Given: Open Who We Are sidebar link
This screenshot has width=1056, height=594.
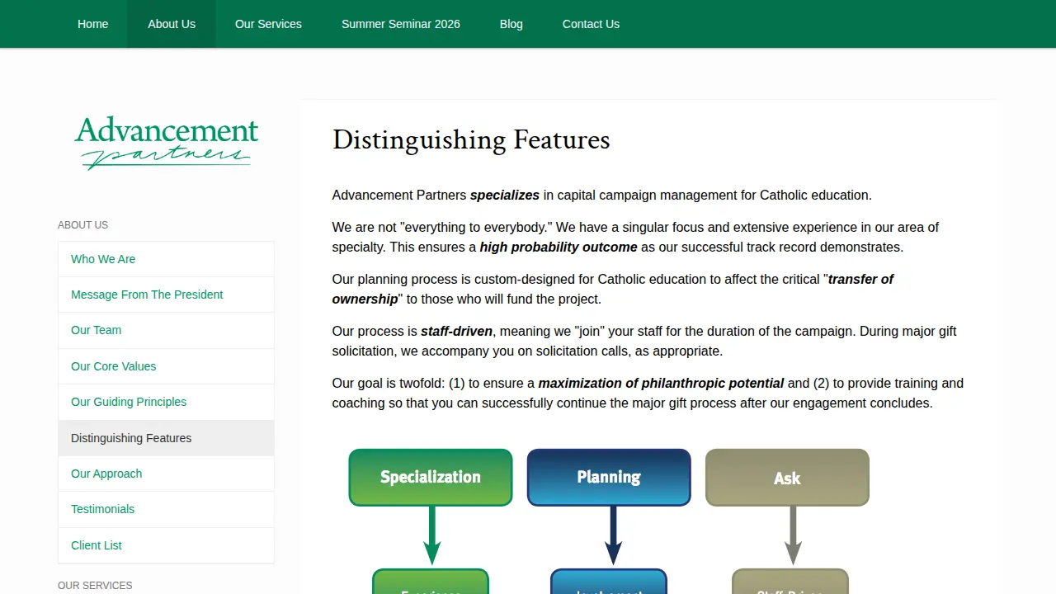Looking at the screenshot, I should (x=166, y=259).
